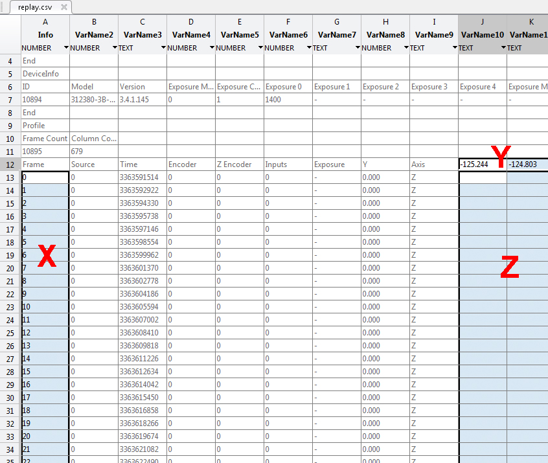Screen dimensions: 548x463
Task: Open the TEXT type dropdown for VarName9
Action: [x=455, y=48]
